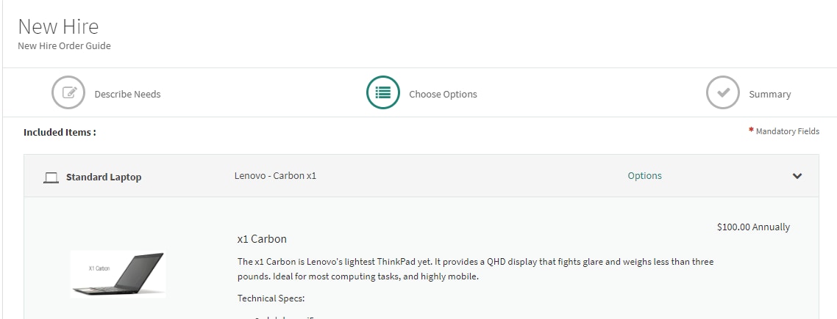This screenshot has height=319, width=837.
Task: Select the Standard Laptop item title
Action: [x=104, y=177]
